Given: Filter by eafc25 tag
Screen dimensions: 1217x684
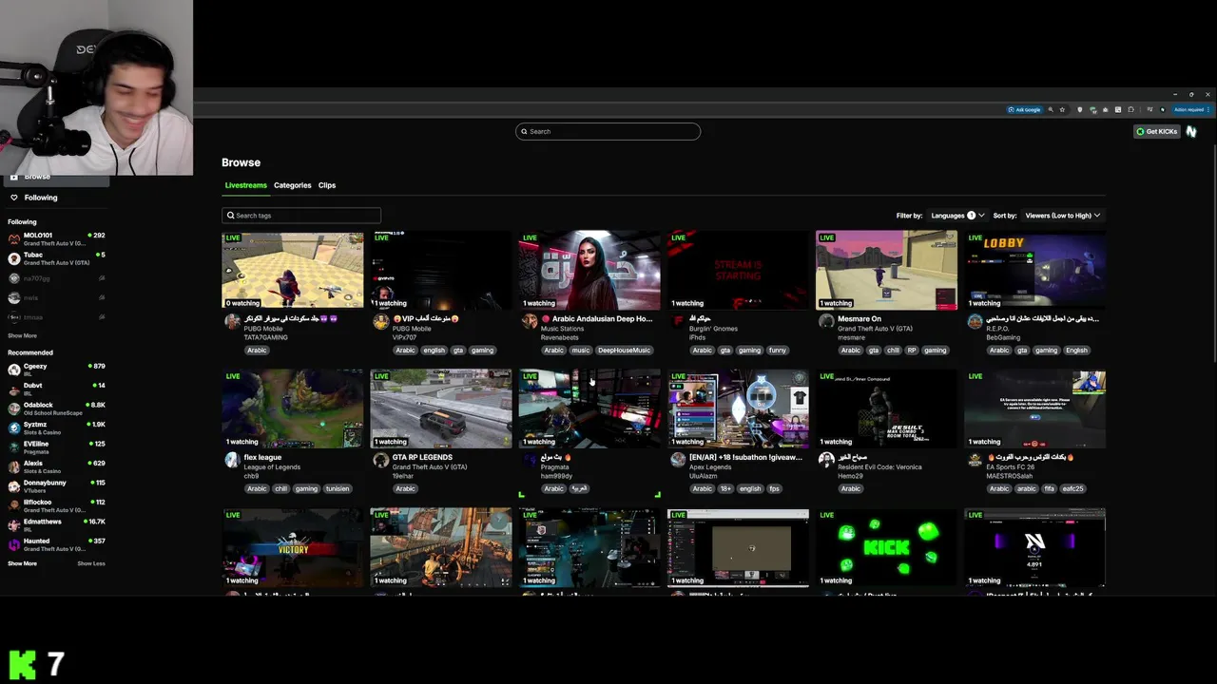Looking at the screenshot, I should click(x=1072, y=488).
